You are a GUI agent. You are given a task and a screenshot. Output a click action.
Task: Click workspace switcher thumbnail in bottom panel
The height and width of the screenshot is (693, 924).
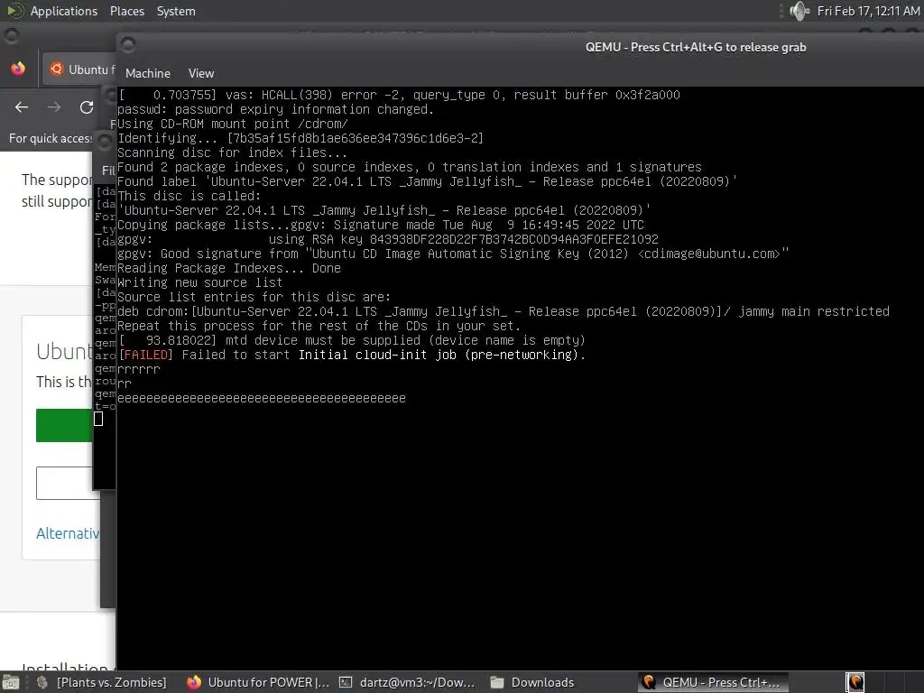pos(855,682)
